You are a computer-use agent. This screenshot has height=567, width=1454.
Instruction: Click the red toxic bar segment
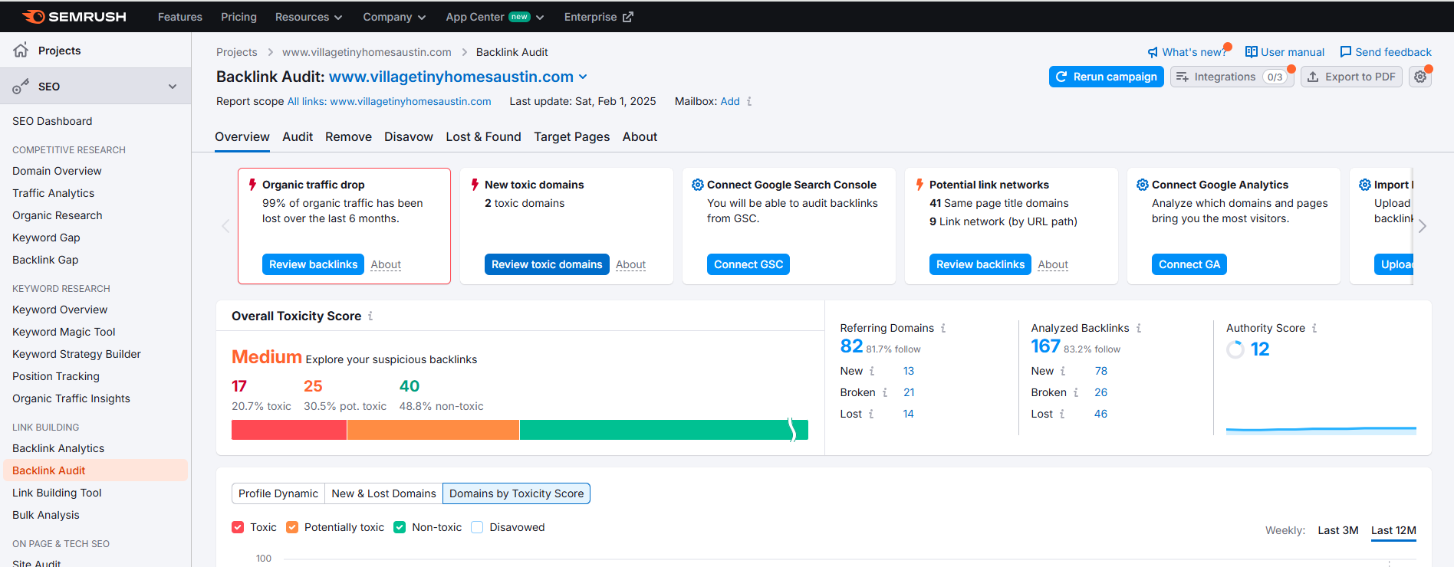289,430
